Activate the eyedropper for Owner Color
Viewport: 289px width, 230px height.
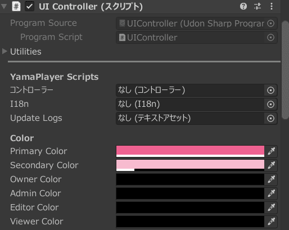(x=271, y=179)
